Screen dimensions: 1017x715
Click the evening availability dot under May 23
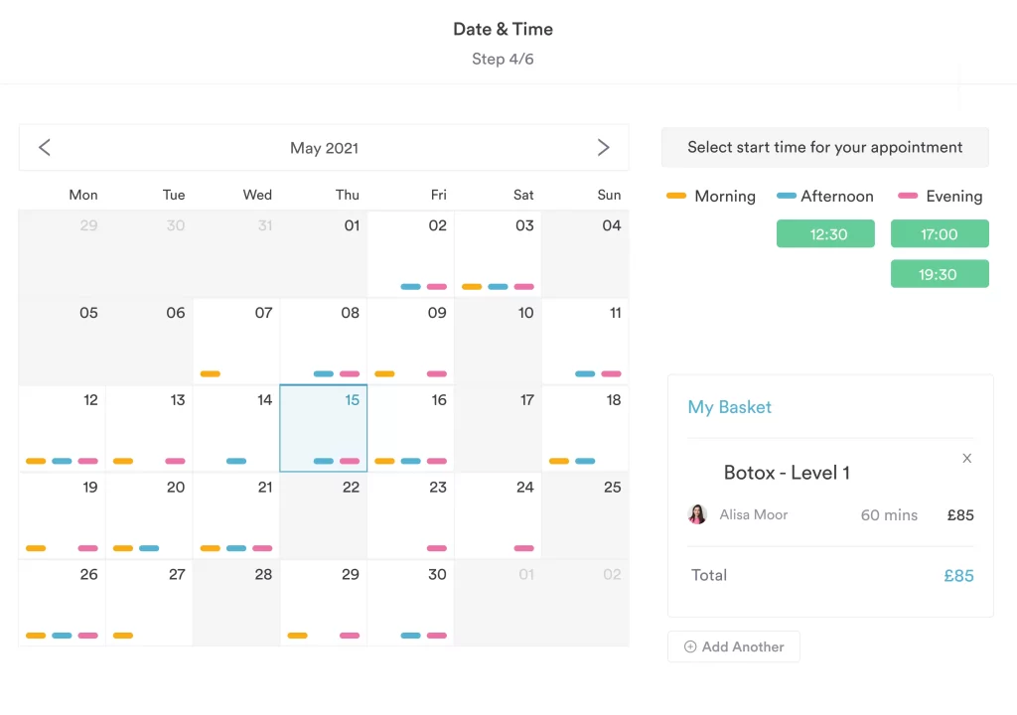point(438,547)
